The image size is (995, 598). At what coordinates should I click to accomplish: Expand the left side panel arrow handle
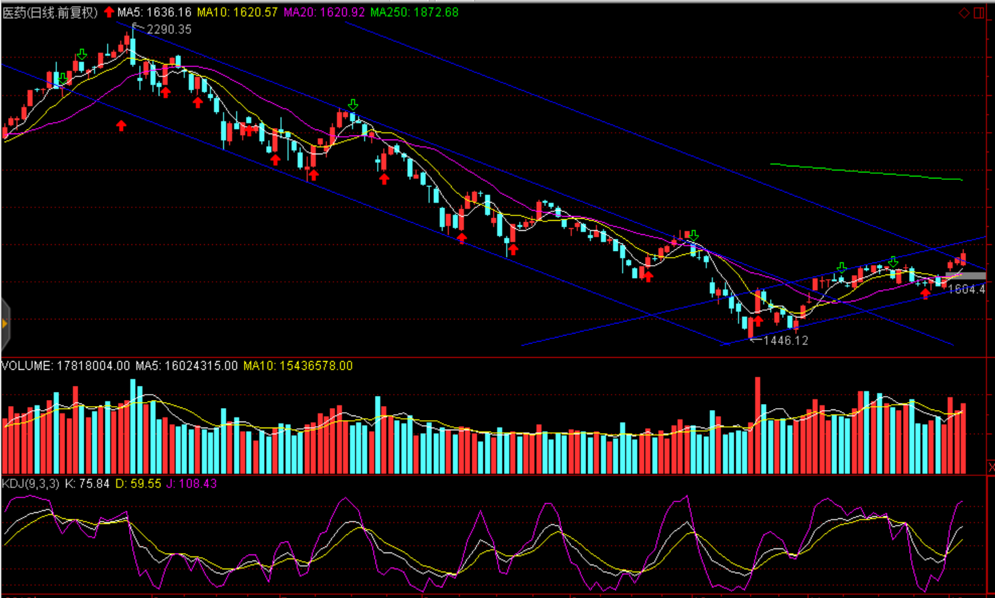[5, 324]
